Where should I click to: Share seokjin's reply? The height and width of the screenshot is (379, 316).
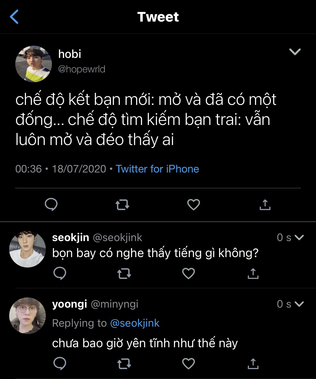[253, 274]
